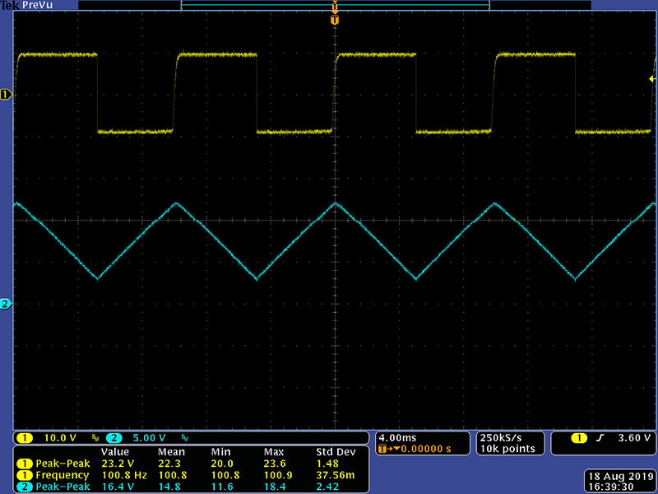Click the 23.2 V peak-peak value
The image size is (658, 494).
pos(118,464)
